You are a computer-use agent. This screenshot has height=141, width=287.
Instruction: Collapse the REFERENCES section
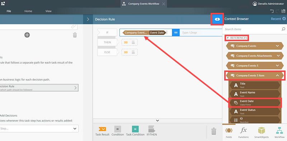[228, 38]
